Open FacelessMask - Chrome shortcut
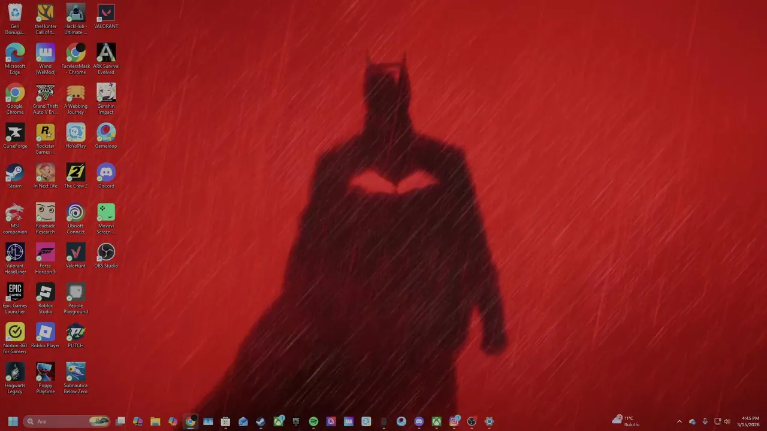 click(76, 59)
